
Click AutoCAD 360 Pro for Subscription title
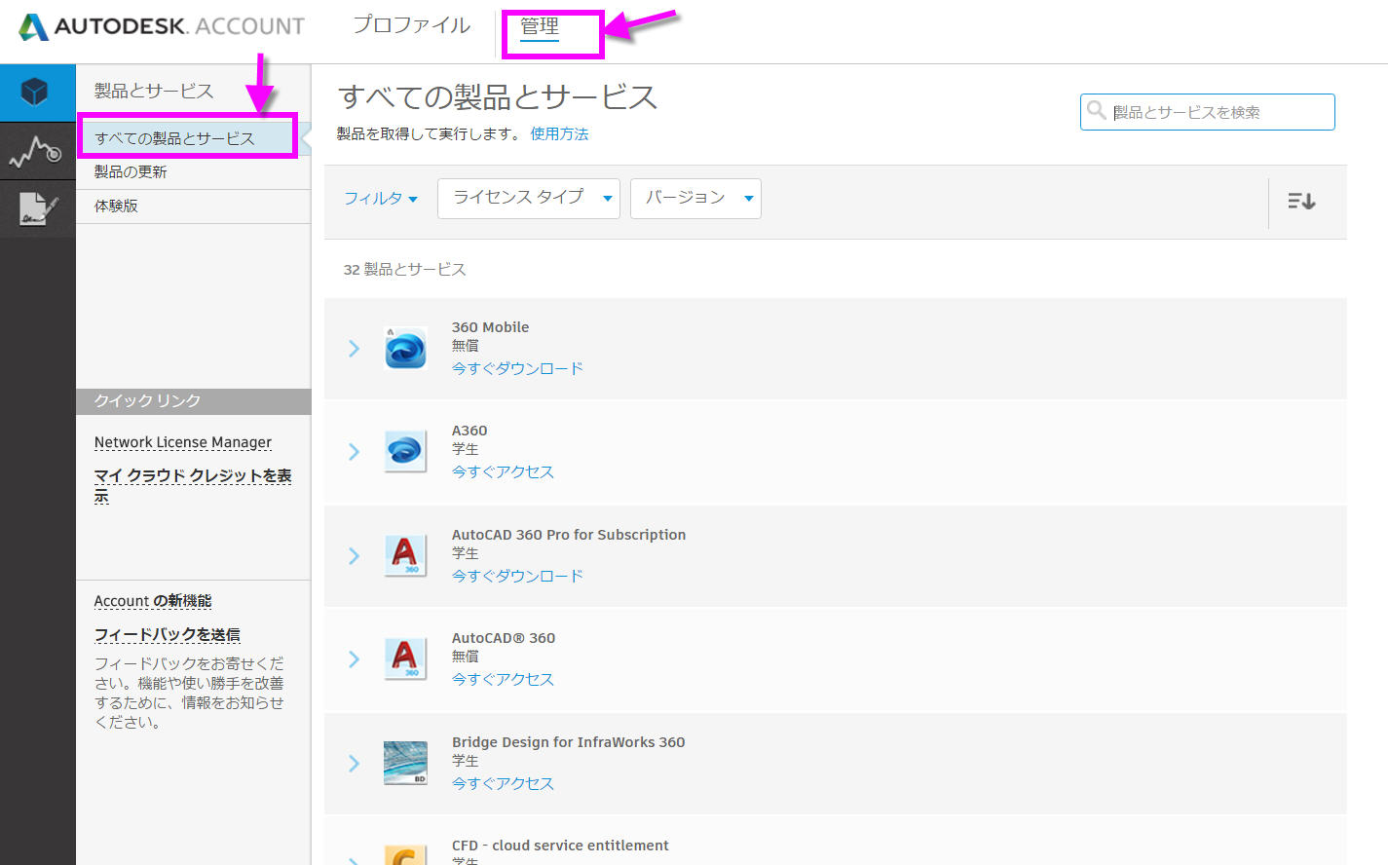(569, 535)
